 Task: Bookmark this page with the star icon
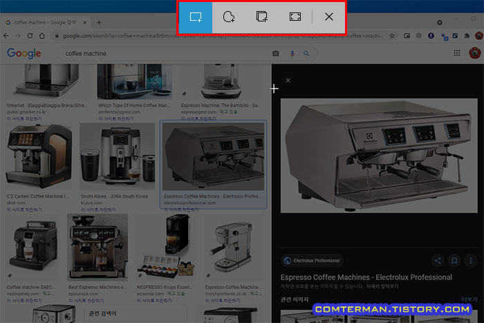[392, 36]
